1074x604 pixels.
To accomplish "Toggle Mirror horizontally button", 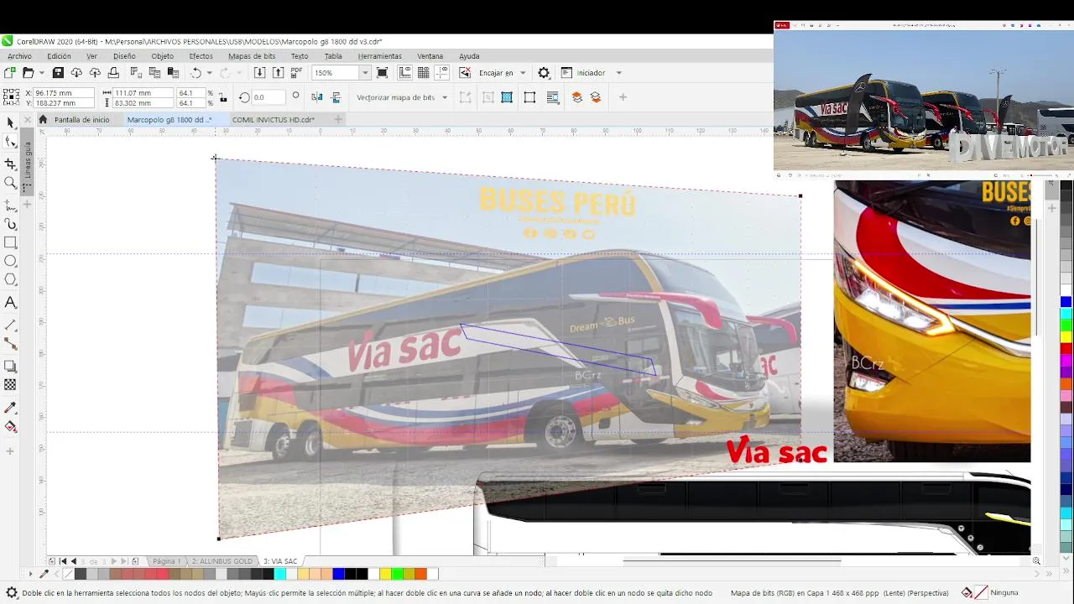I will [x=316, y=97].
